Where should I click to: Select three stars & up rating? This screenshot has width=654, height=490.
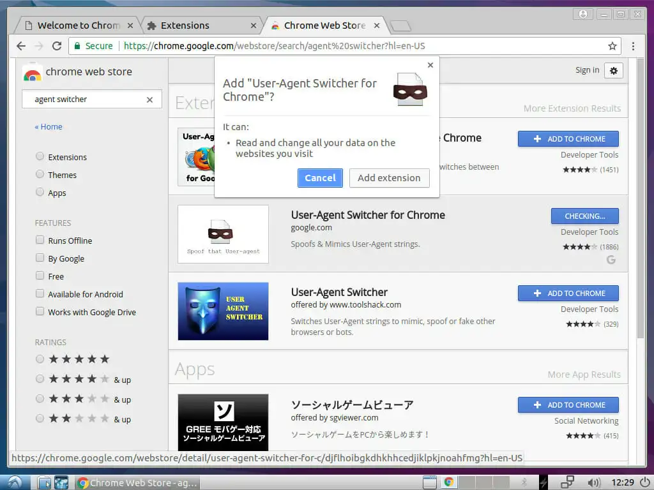(40, 399)
